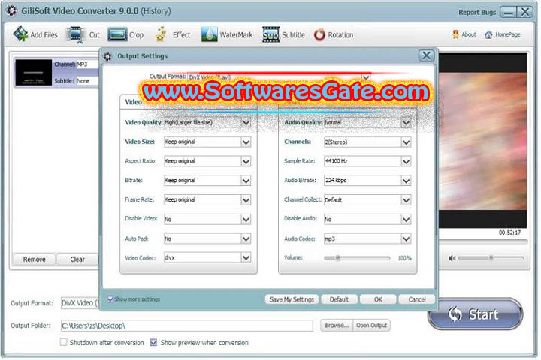The height and width of the screenshot is (360, 541).
Task: Click the Cancel button
Action: coord(417,299)
